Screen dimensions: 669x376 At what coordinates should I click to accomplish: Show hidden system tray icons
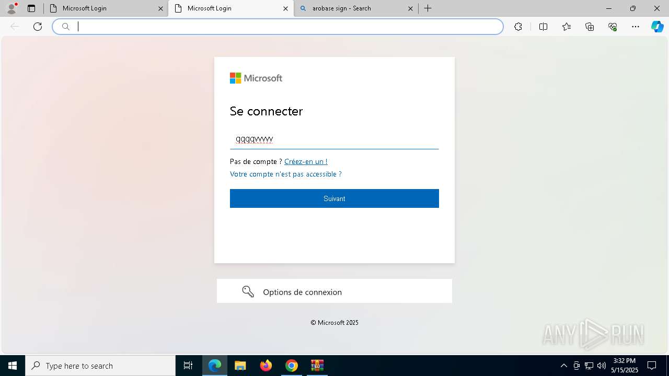[563, 366]
